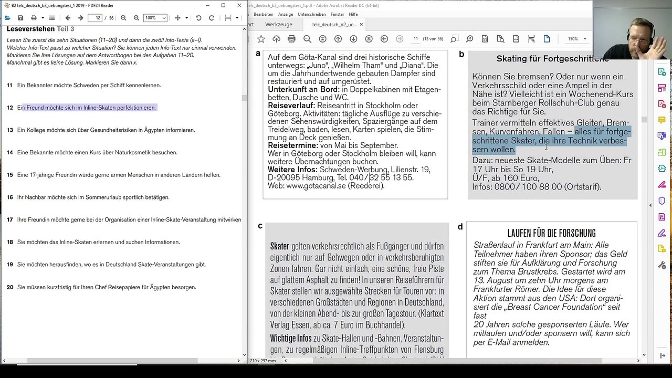Open the Anzeige menu in Acrobat

click(286, 14)
